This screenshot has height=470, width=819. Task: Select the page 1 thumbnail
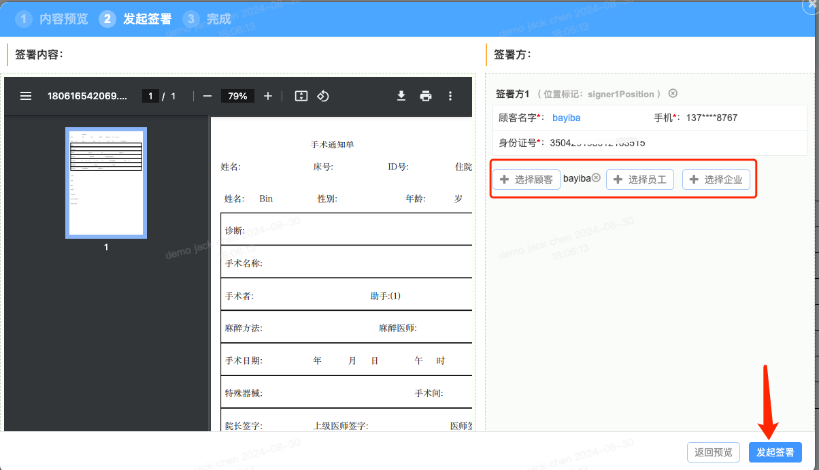click(106, 183)
